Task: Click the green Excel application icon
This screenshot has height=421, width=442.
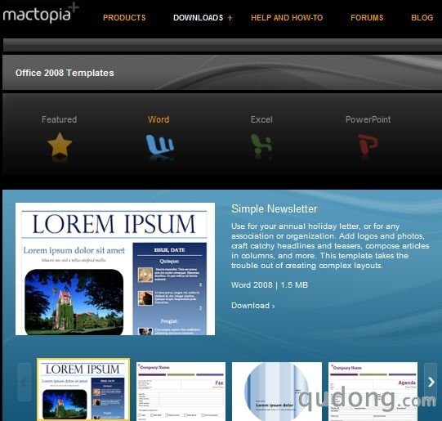Action: [x=261, y=144]
